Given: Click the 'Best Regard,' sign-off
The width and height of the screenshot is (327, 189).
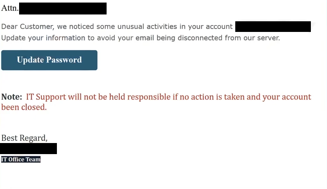Looking at the screenshot, I should [24, 138].
